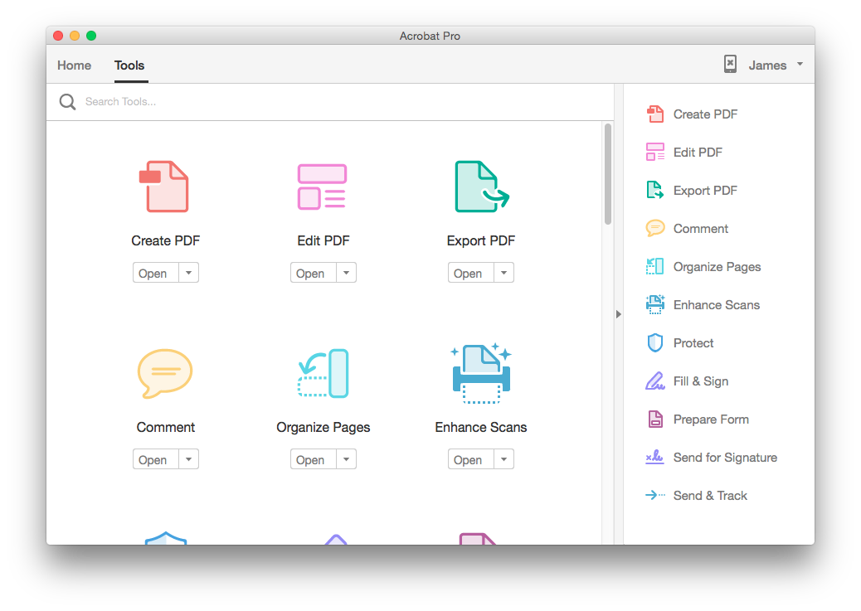Image resolution: width=861 pixels, height=611 pixels.
Task: Click the James user name
Action: click(767, 65)
